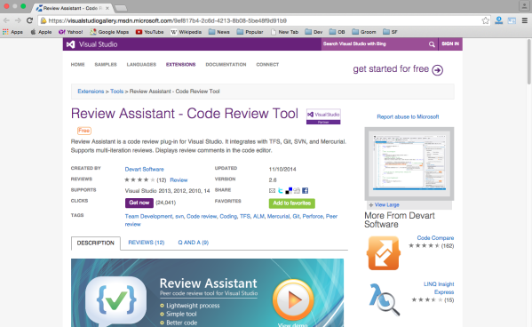This screenshot has width=532, height=327.
Task: Click the Visual Studio logo
Action: [x=92, y=44]
